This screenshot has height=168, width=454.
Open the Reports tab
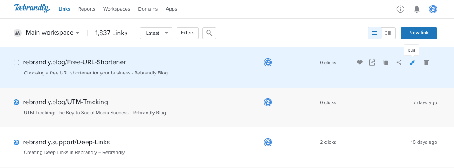86,9
